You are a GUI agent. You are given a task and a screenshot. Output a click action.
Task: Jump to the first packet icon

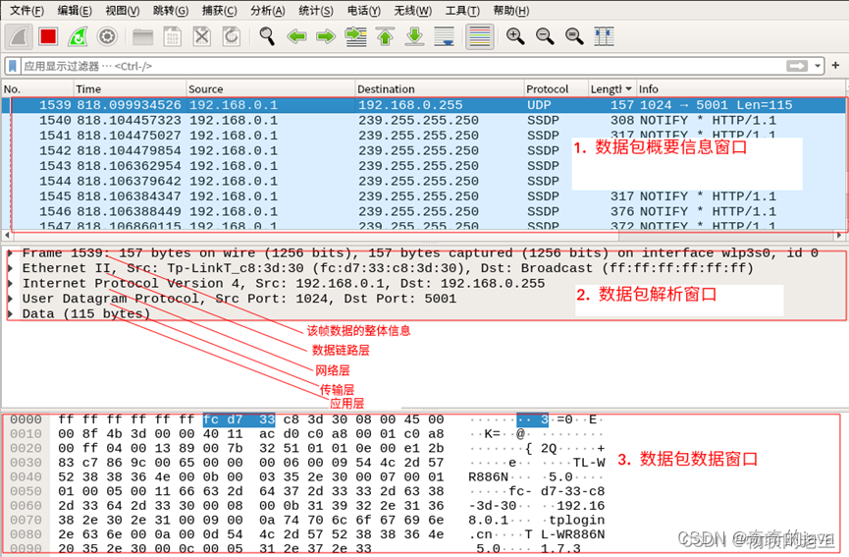(x=385, y=37)
